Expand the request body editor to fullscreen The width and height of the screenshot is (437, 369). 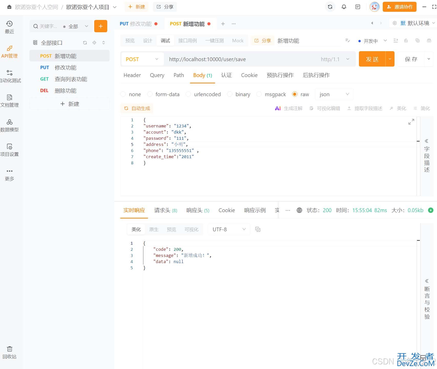411,122
